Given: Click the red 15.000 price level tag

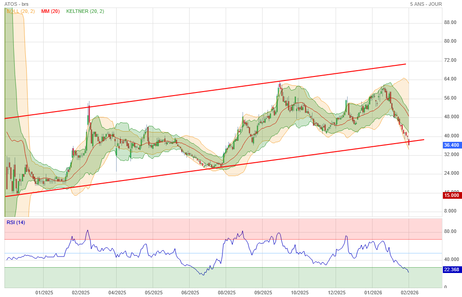Looking at the screenshot, I should point(452,196).
